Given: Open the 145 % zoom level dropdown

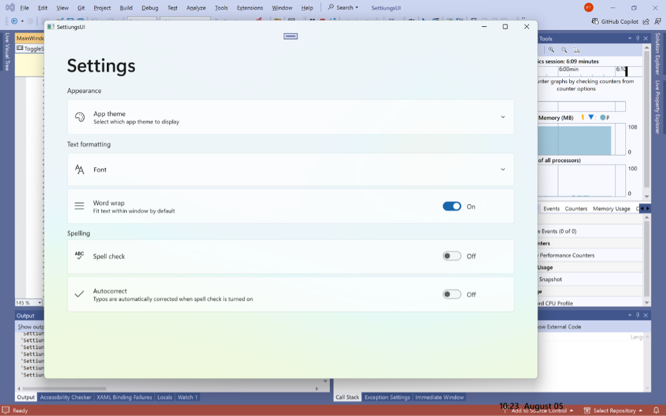Looking at the screenshot, I should tap(39, 303).
